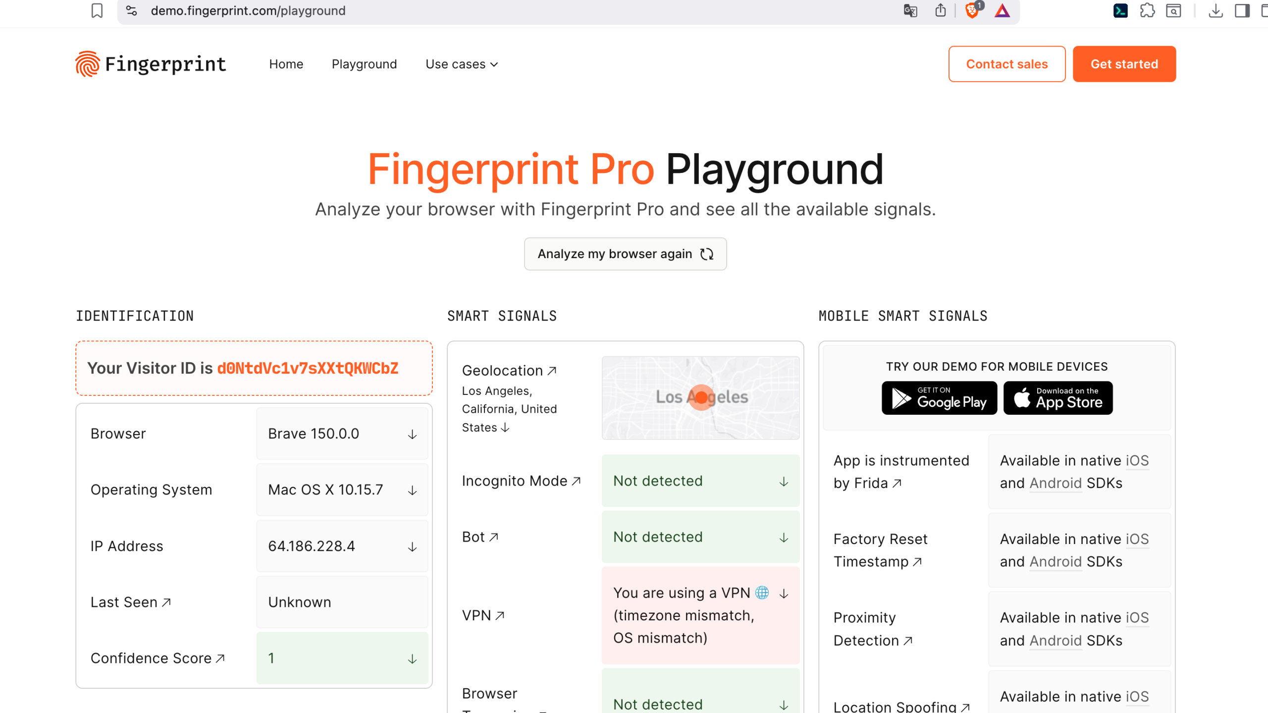This screenshot has height=713, width=1268.
Task: Expand Geolocation Los Angeles details arrow
Action: pos(505,427)
